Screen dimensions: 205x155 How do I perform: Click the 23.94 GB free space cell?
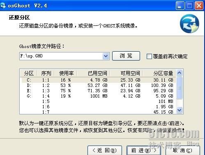130,91
